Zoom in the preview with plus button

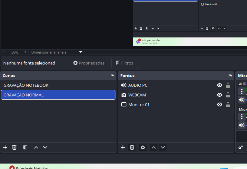pos(25,52)
